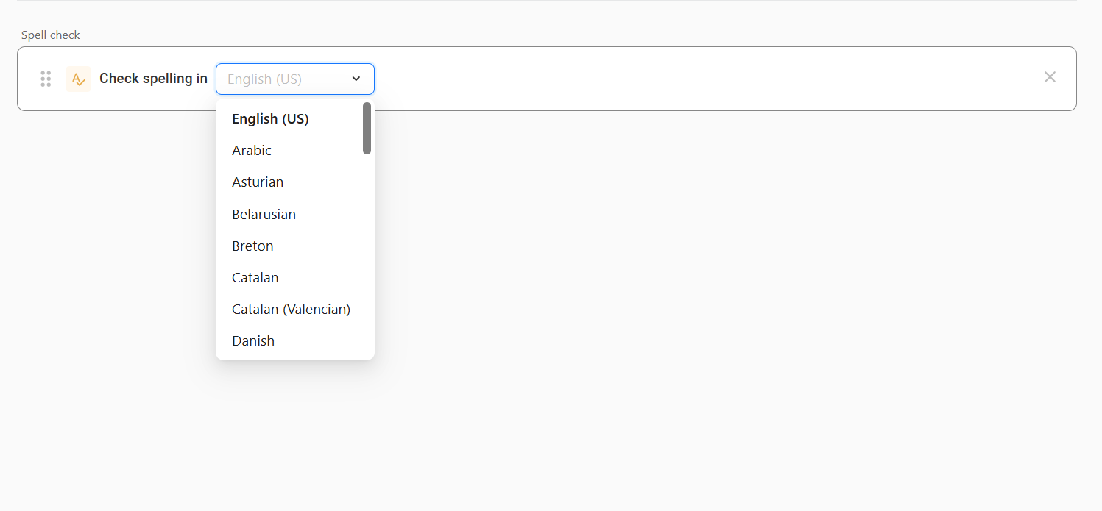Click the divider line above Spell check
The height and width of the screenshot is (511, 1102).
pyautogui.click(x=546, y=1)
